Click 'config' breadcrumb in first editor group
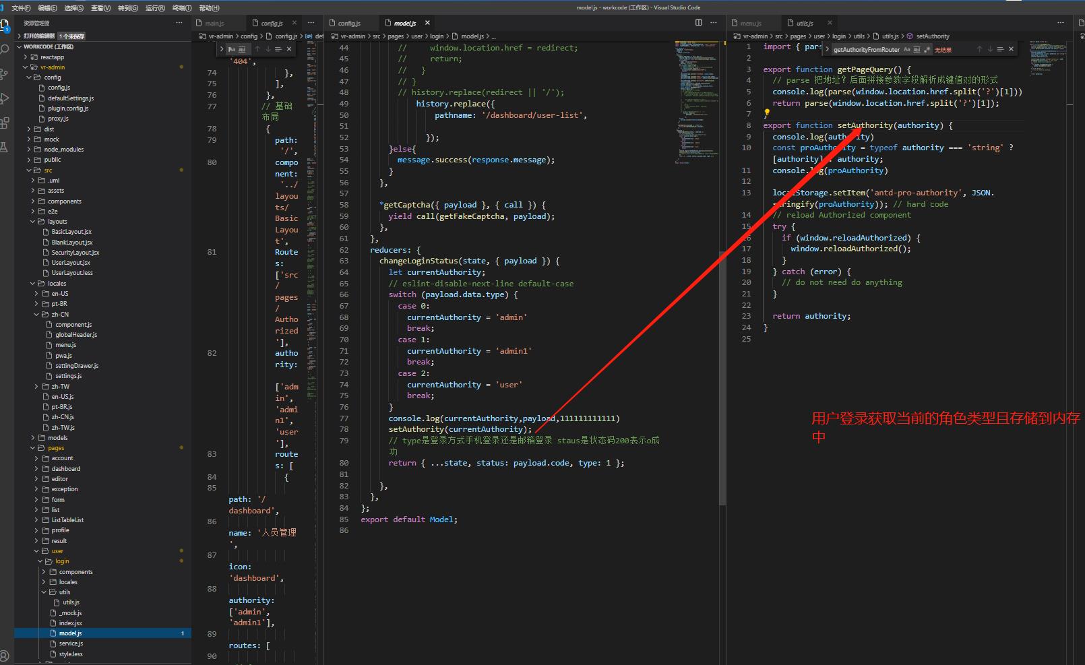The height and width of the screenshot is (665, 1085). coord(249,36)
